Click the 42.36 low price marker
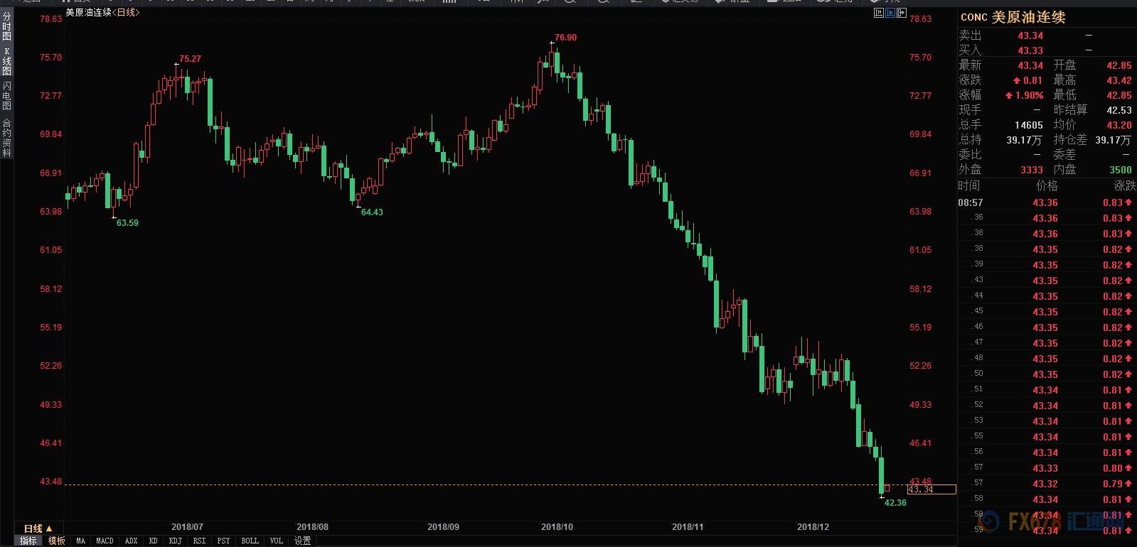The image size is (1137, 547). (x=895, y=503)
